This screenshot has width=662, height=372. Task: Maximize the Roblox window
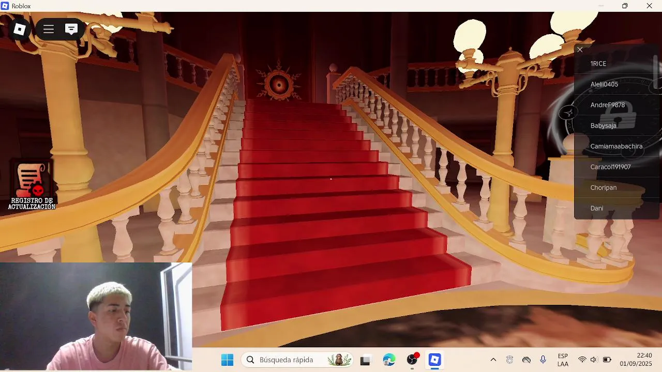[625, 6]
